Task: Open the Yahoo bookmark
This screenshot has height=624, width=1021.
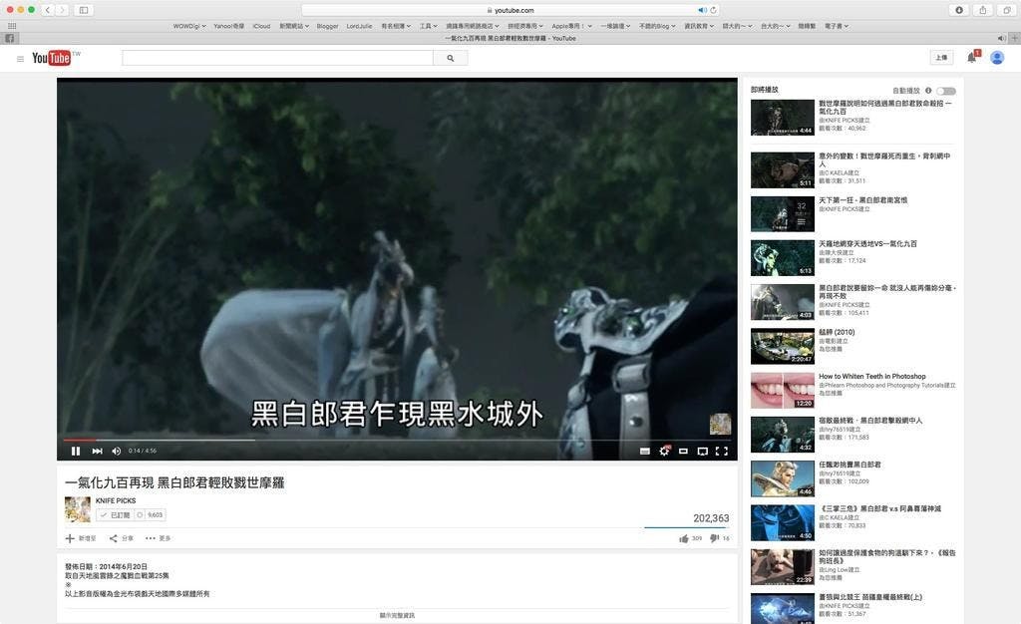Action: click(x=229, y=26)
